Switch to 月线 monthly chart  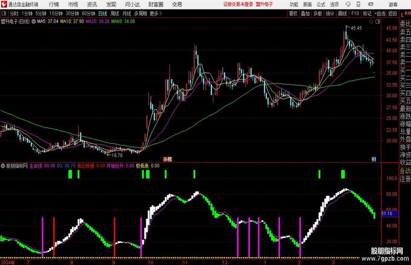click(127, 13)
